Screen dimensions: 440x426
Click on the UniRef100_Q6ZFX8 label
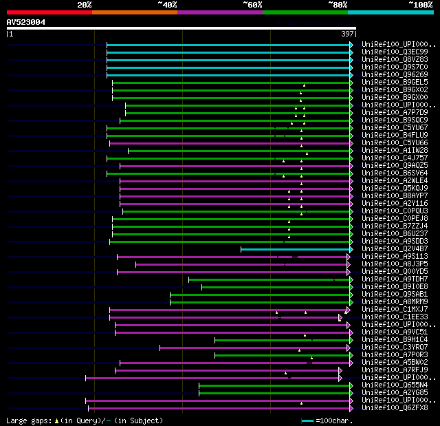point(395,408)
